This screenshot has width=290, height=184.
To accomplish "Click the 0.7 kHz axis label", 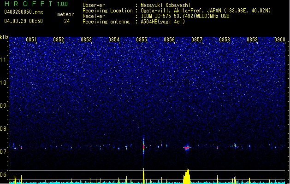I will 4,152.
